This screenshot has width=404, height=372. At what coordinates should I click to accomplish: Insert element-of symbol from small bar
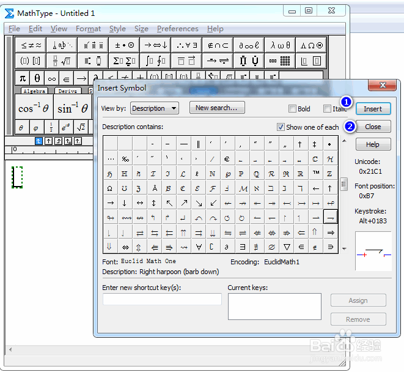coord(67,78)
